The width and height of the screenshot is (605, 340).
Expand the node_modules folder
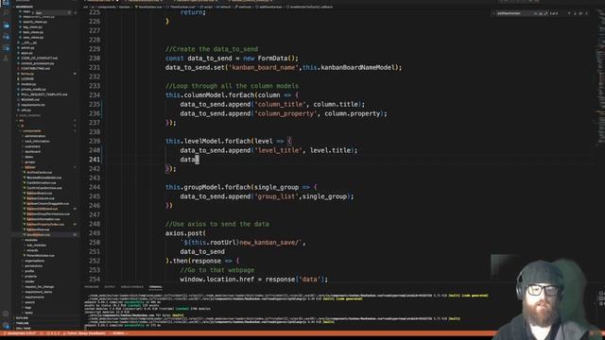pos(29,115)
